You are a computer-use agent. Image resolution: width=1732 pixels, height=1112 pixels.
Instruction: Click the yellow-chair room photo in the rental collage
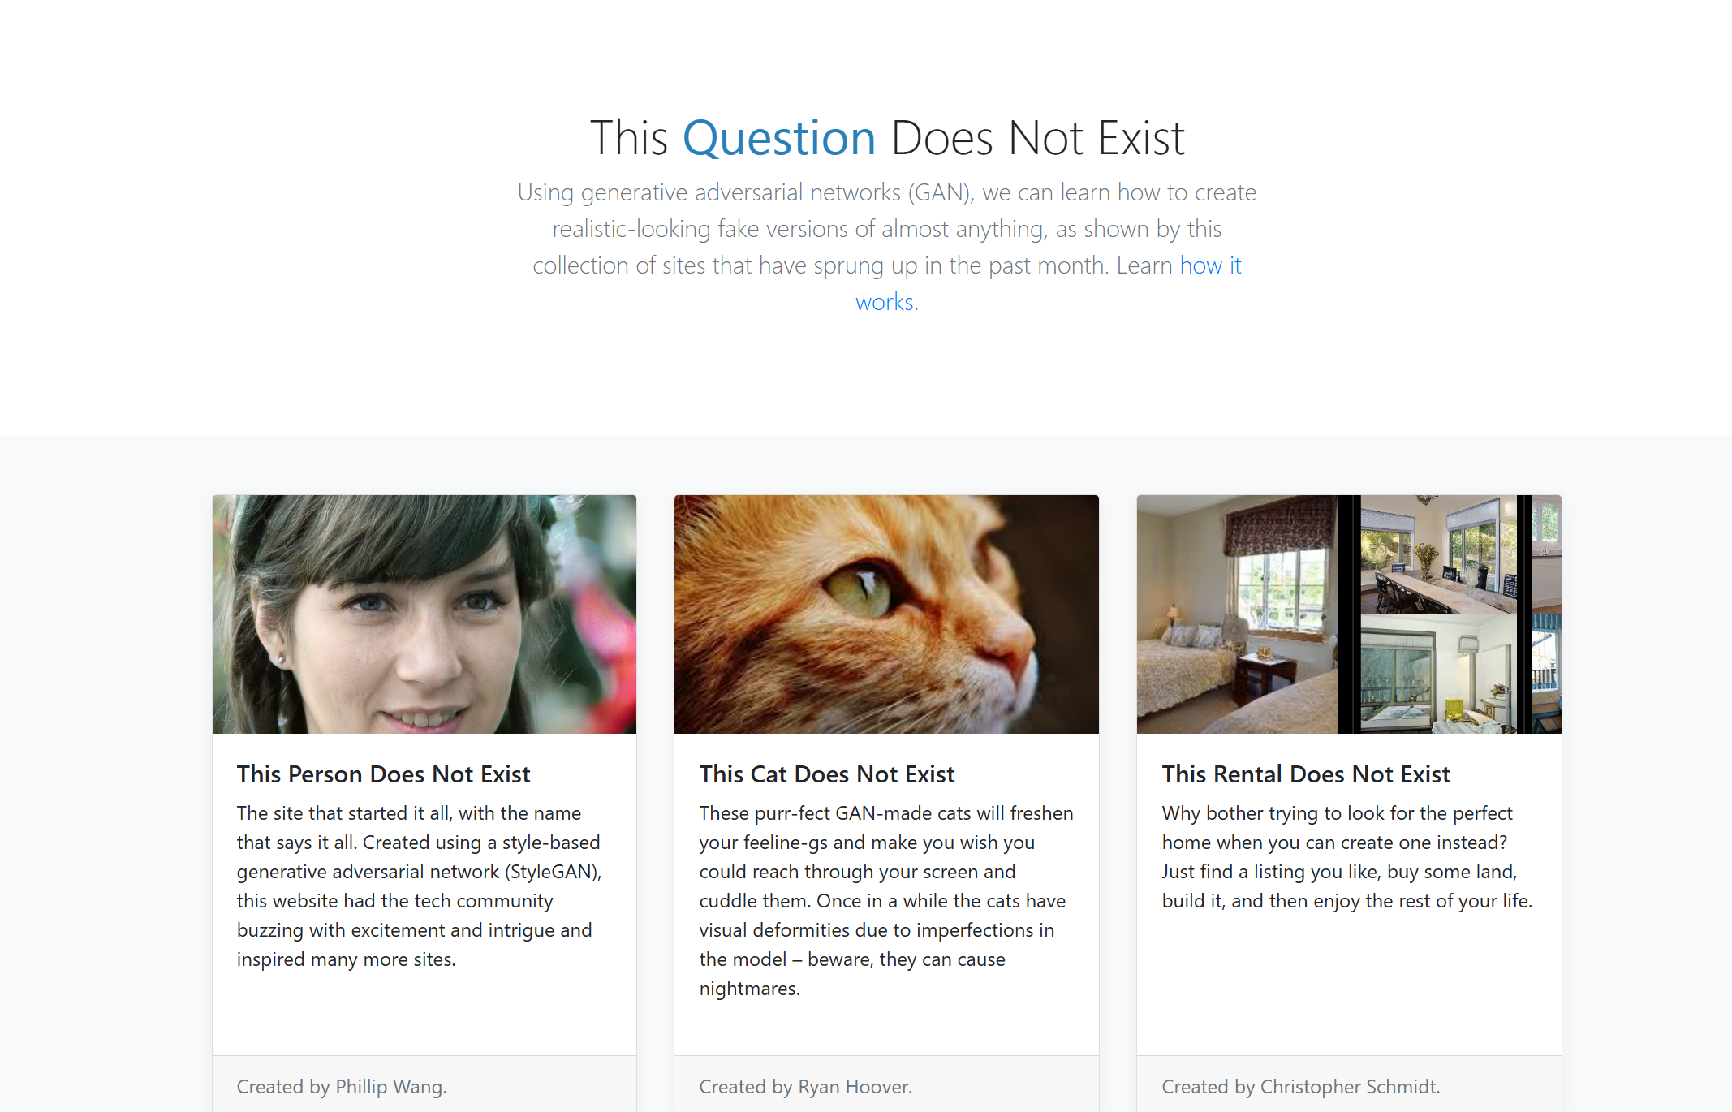(x=1437, y=675)
